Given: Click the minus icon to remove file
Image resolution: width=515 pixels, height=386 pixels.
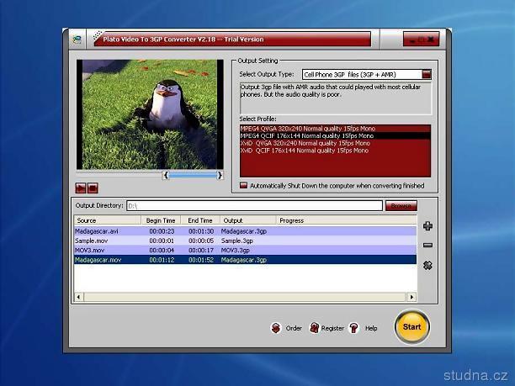Looking at the screenshot, I should click(427, 245).
